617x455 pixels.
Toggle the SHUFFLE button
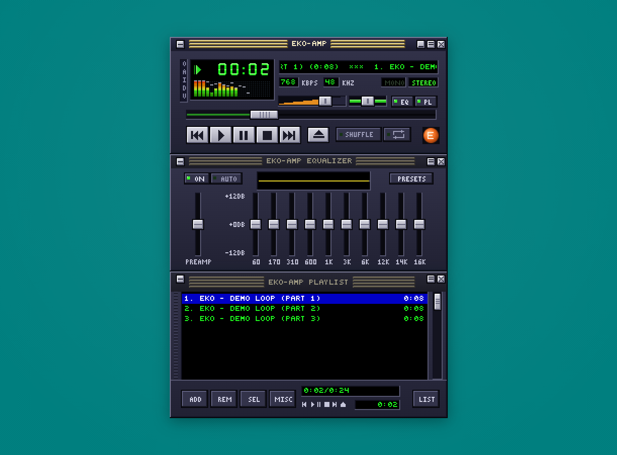359,134
